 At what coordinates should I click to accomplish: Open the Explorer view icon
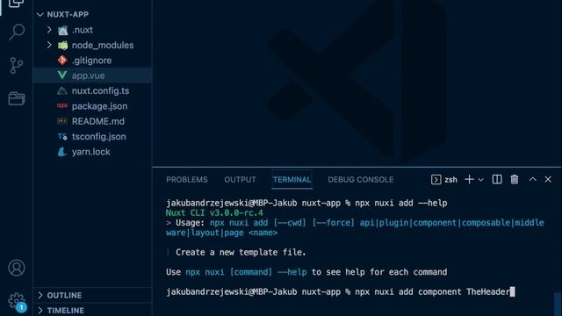pos(16,4)
